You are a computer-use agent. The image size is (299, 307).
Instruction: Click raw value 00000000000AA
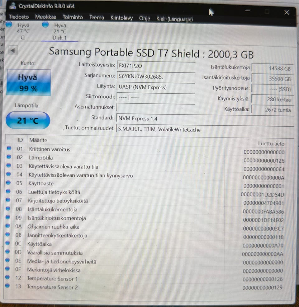pyautogui.click(x=263, y=254)
